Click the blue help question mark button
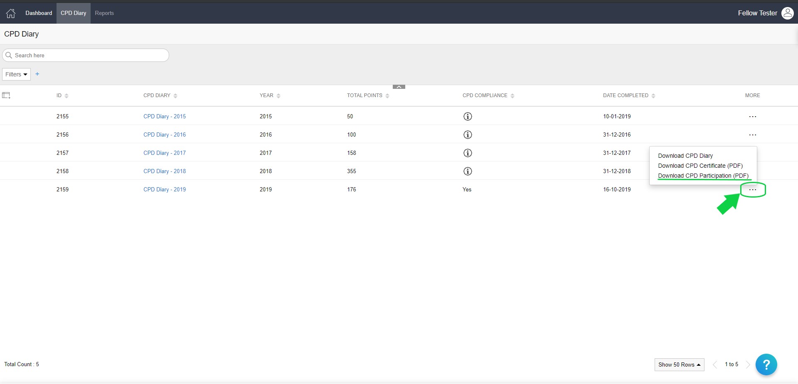798x384 pixels. click(766, 364)
